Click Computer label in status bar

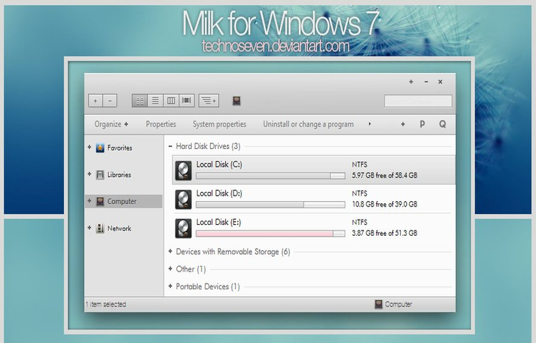click(x=399, y=304)
